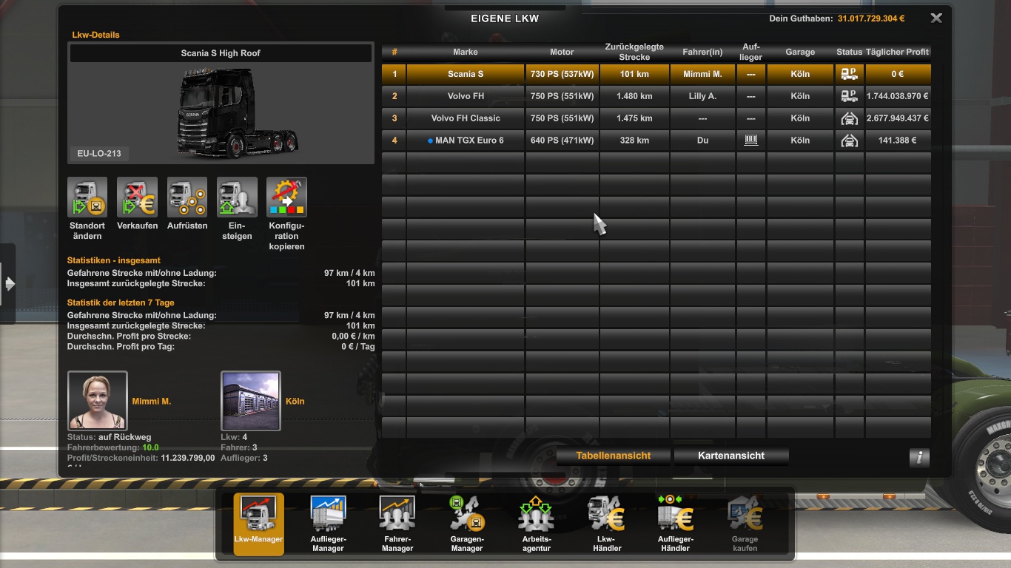The height and width of the screenshot is (568, 1011).
Task: Click the 328 km distance cell
Action: pos(634,141)
